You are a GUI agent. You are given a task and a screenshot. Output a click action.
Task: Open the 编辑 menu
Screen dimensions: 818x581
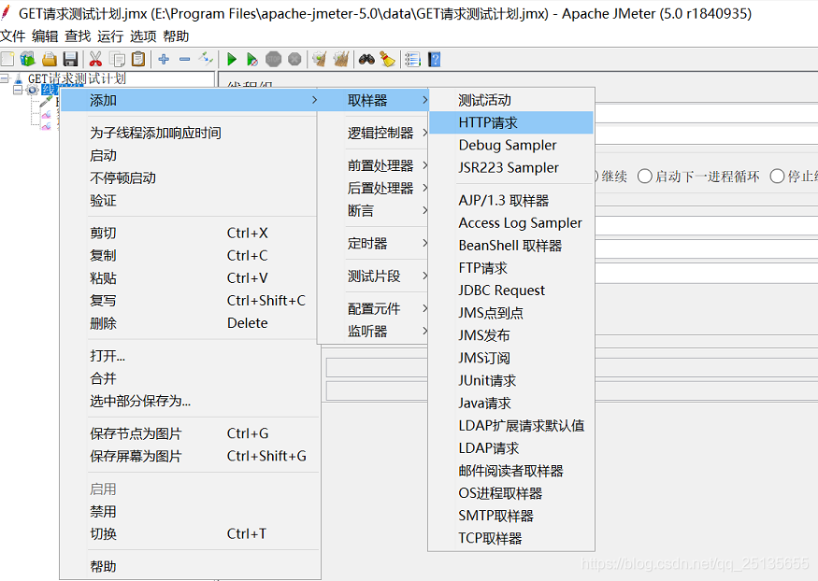point(45,35)
